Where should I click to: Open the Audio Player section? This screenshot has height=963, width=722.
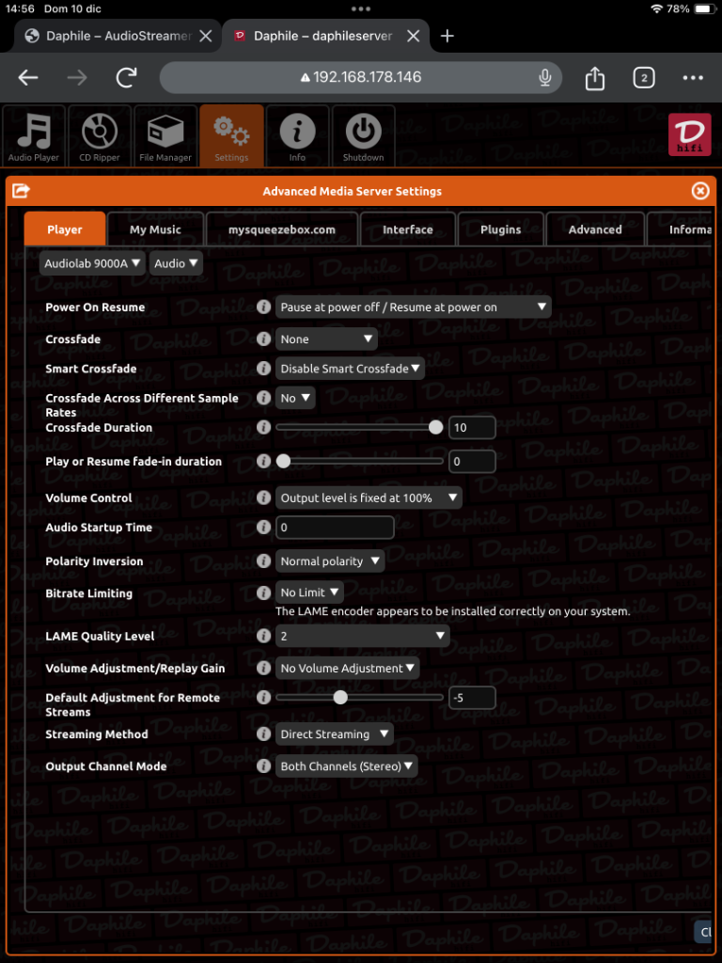[x=34, y=135]
